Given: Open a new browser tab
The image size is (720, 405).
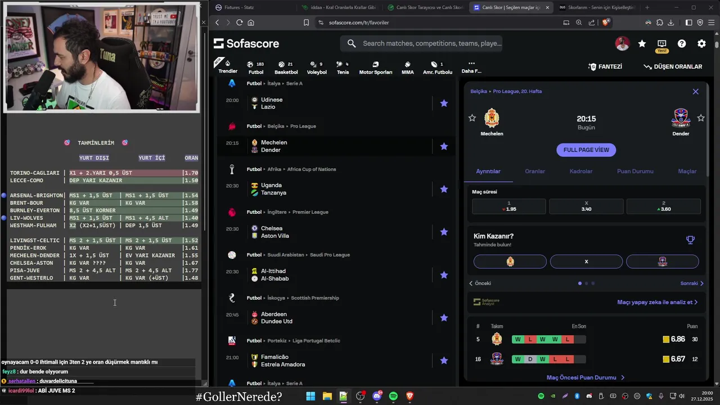Looking at the screenshot, I should [647, 7].
